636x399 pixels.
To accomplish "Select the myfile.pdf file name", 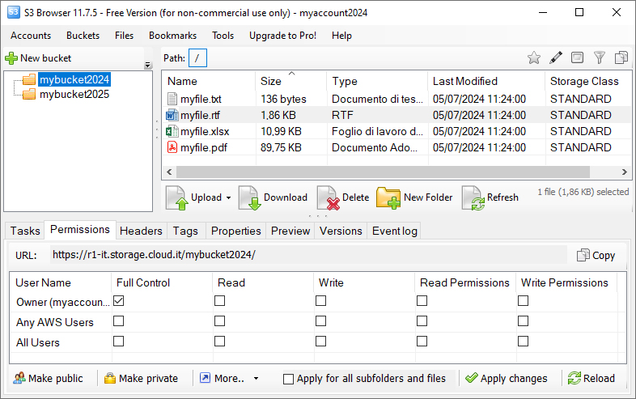I will [204, 148].
